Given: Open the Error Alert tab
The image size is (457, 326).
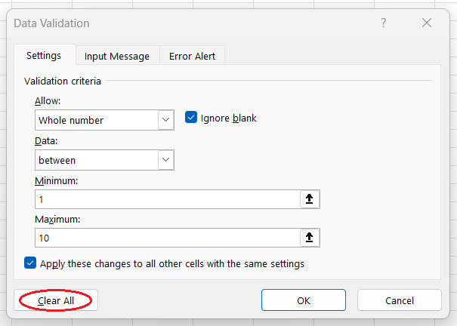Looking at the screenshot, I should coord(192,56).
